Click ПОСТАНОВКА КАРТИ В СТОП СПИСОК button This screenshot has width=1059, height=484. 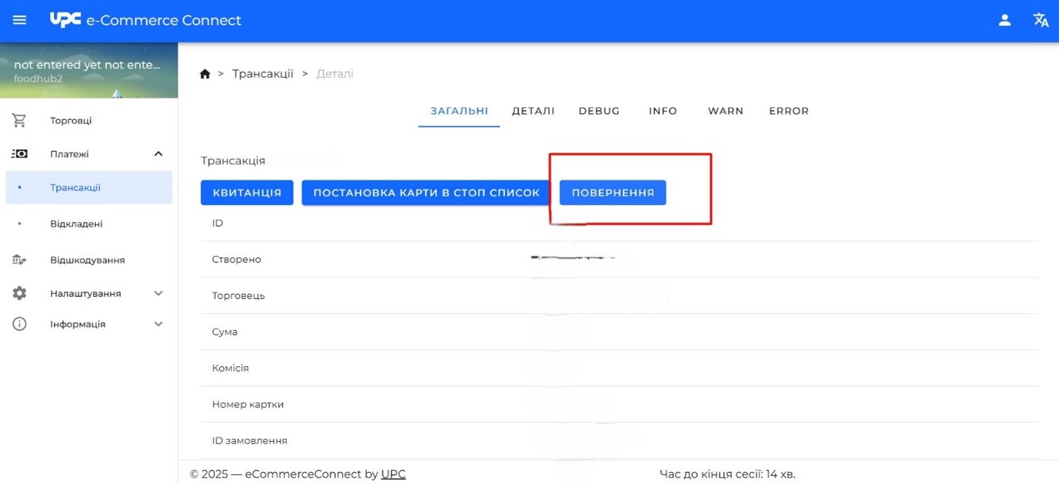(426, 192)
